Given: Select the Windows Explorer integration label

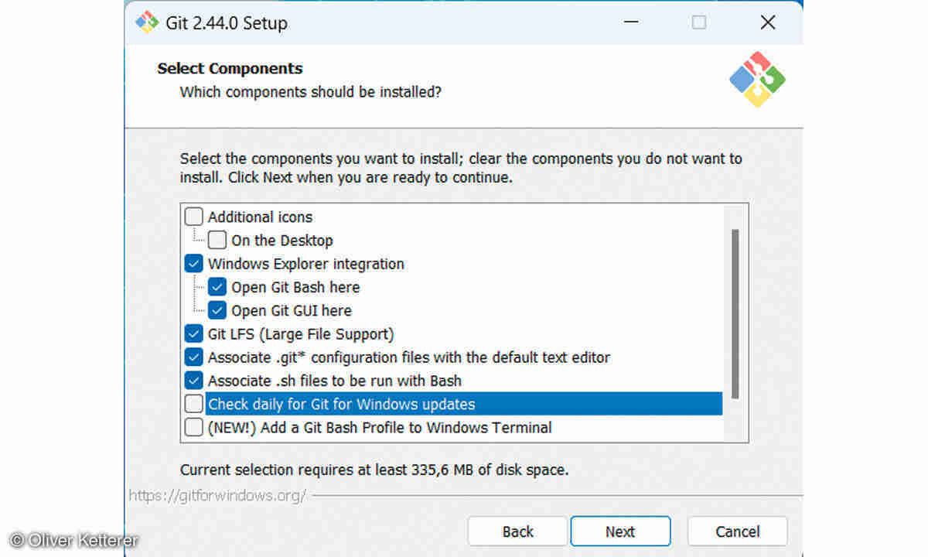Looking at the screenshot, I should click(x=305, y=264).
